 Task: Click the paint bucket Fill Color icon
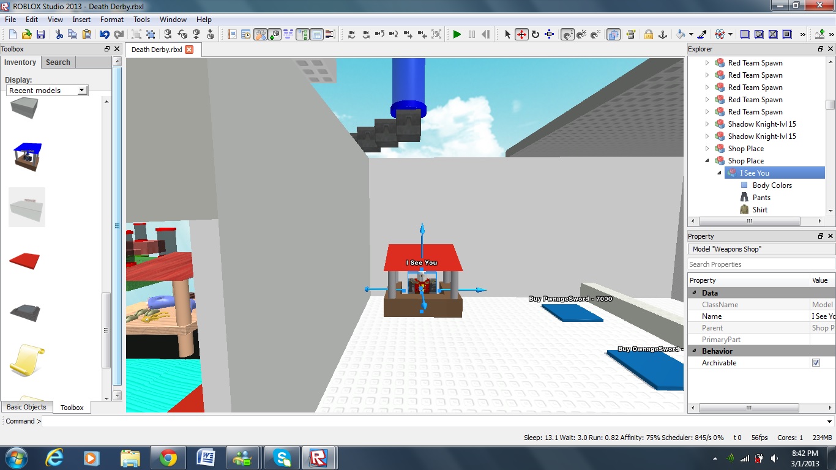point(680,35)
